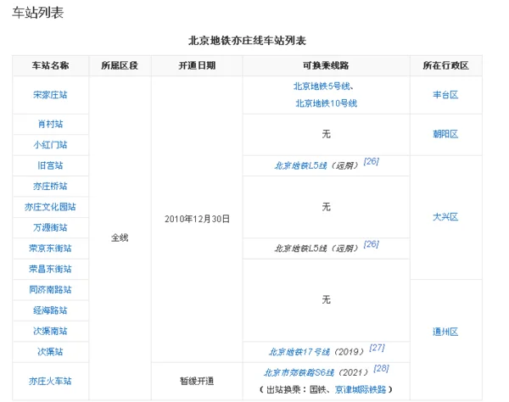Follow the 北京市郊铁路S6线 link
Image resolution: width=509 pixels, height=402 pixels.
pyautogui.click(x=299, y=372)
